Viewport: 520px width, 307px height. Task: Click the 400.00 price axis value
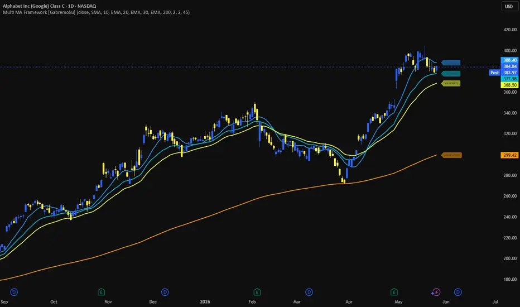(510, 50)
